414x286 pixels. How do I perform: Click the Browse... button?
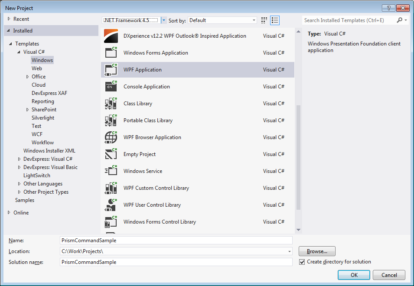click(x=317, y=251)
